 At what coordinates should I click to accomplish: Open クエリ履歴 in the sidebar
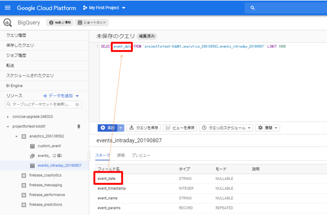(44, 35)
